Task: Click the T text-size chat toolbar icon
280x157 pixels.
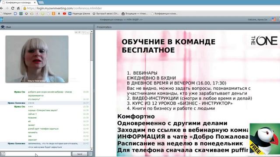Action: [x=84, y=33]
